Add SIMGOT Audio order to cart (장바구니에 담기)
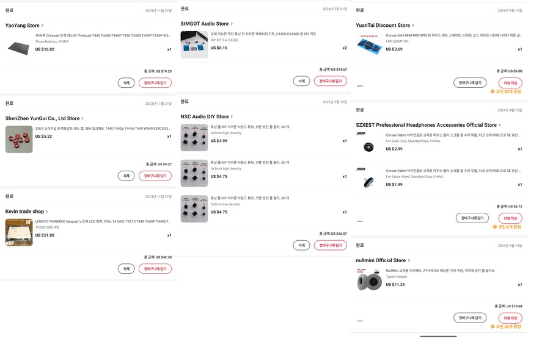The width and height of the screenshot is (550, 339). pyautogui.click(x=330, y=80)
